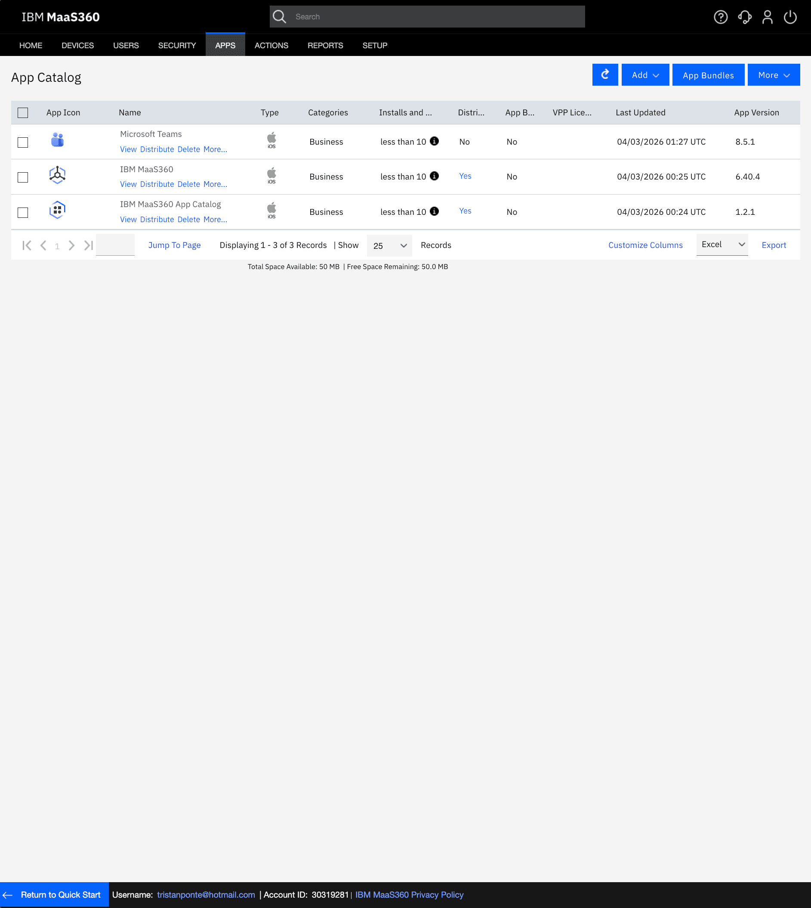The image size is (811, 908).
Task: Go to the first page arrow
Action: [27, 245]
